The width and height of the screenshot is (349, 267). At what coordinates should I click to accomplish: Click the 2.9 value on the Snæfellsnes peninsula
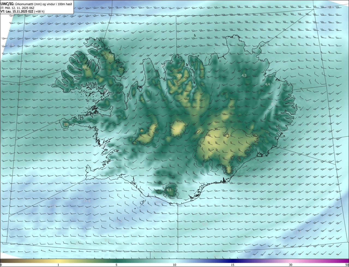tap(66, 124)
